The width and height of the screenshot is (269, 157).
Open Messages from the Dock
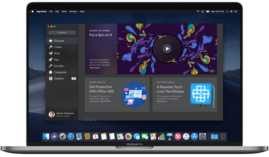click(137, 137)
